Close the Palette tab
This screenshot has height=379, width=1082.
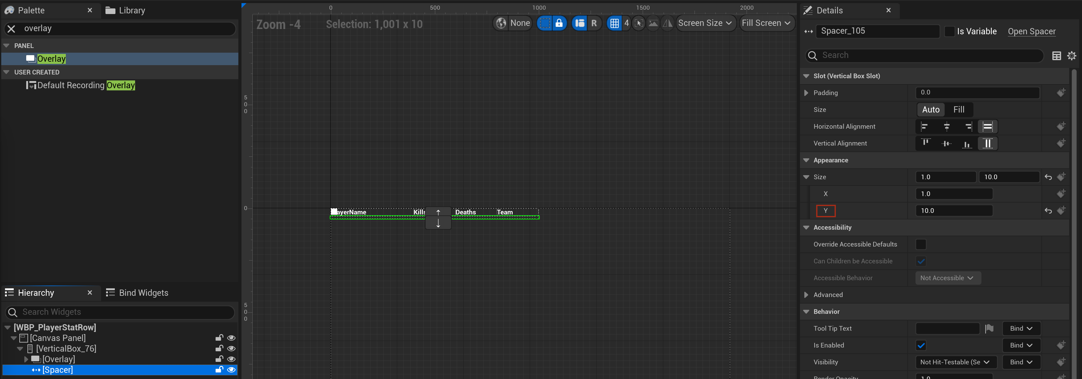point(90,10)
